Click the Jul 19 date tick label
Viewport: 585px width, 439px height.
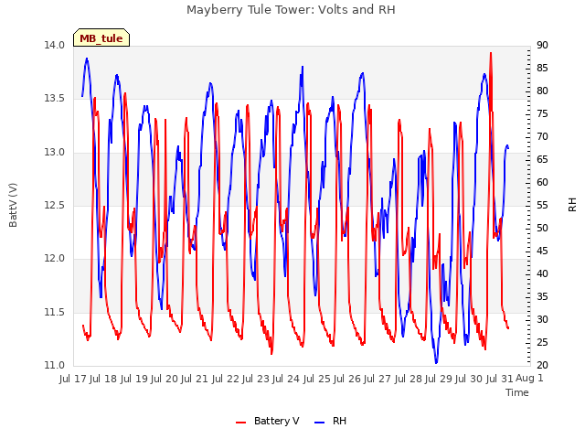(x=134, y=379)
